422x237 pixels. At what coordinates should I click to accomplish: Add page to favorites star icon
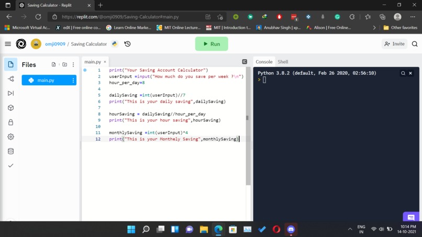[x=220, y=17]
